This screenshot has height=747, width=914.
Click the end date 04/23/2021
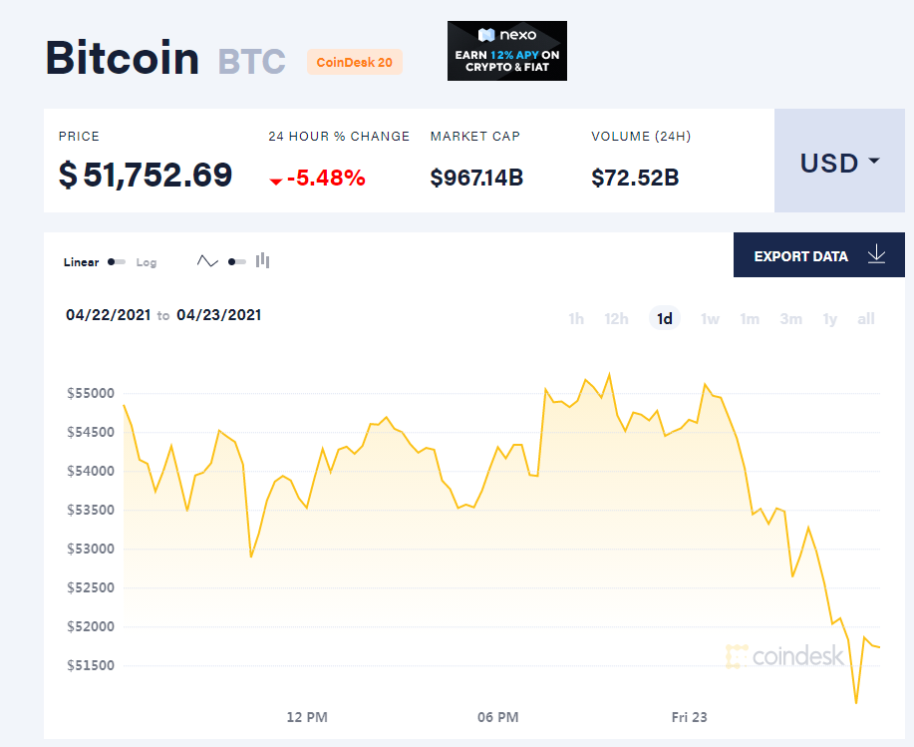tap(219, 315)
